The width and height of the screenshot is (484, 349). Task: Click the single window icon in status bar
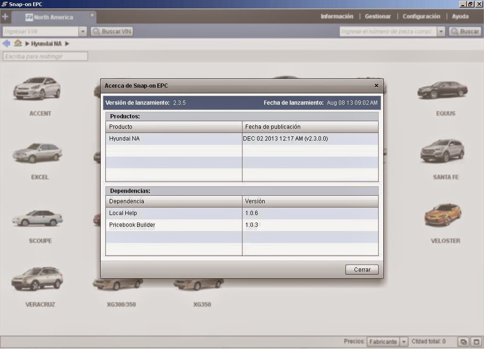[476, 341]
